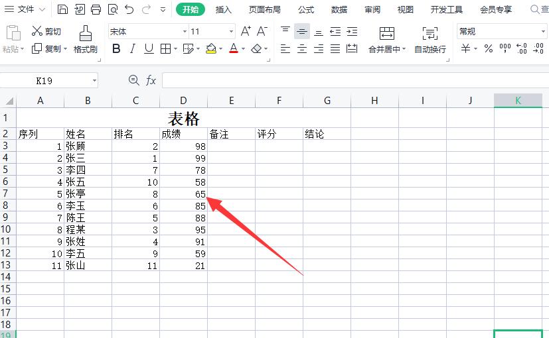Click the Save icon in quick access toolbar
The width and height of the screenshot is (549, 338).
point(62,9)
